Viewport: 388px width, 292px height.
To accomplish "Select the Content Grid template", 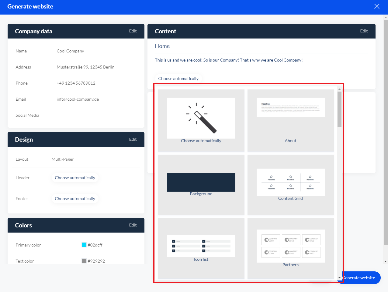I will click(x=290, y=185).
